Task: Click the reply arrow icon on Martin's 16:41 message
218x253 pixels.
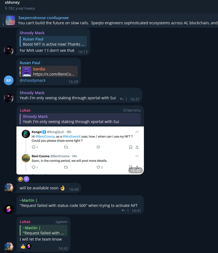Action: point(123,210)
